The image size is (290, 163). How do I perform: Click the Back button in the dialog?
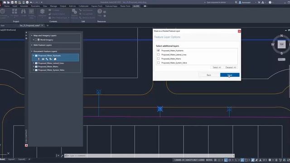point(208,75)
